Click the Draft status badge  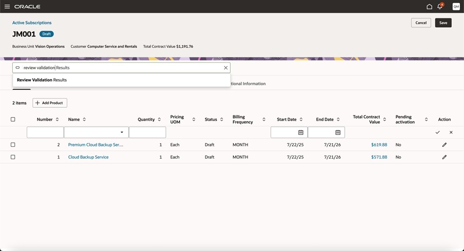tap(46, 34)
